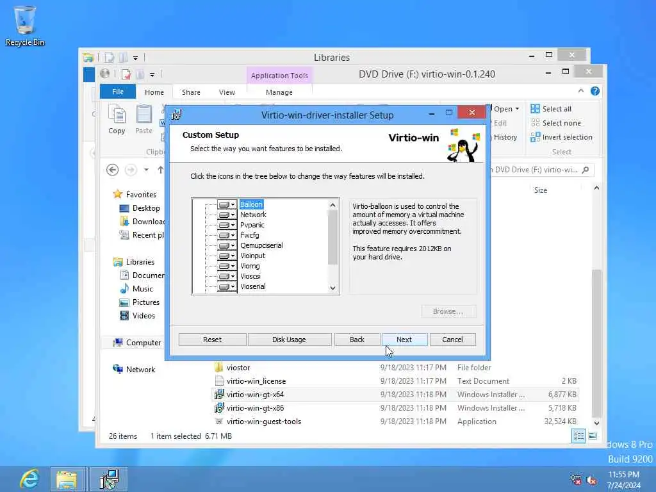Open Disk Usage in the installer
This screenshot has height=492, width=656.
click(289, 340)
